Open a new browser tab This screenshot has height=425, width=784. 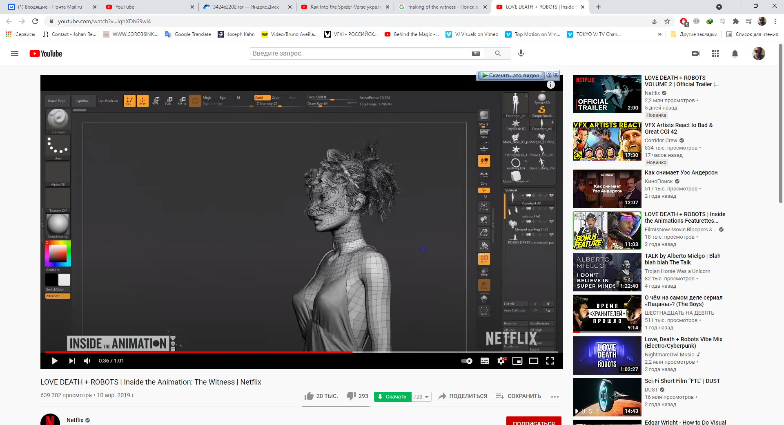[x=598, y=7]
